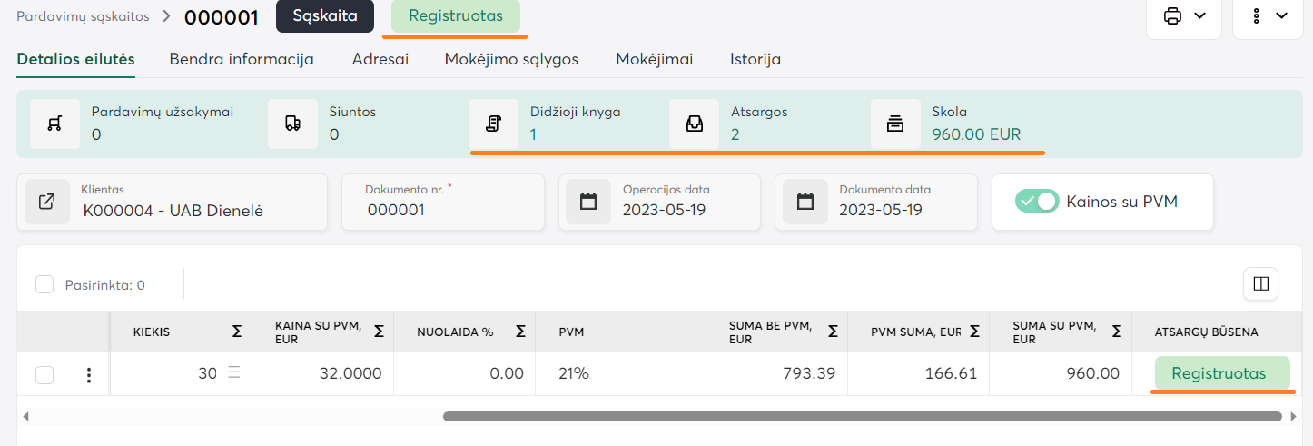This screenshot has height=446, width=1313.
Task: Click the Skola debt icon
Action: (x=895, y=124)
